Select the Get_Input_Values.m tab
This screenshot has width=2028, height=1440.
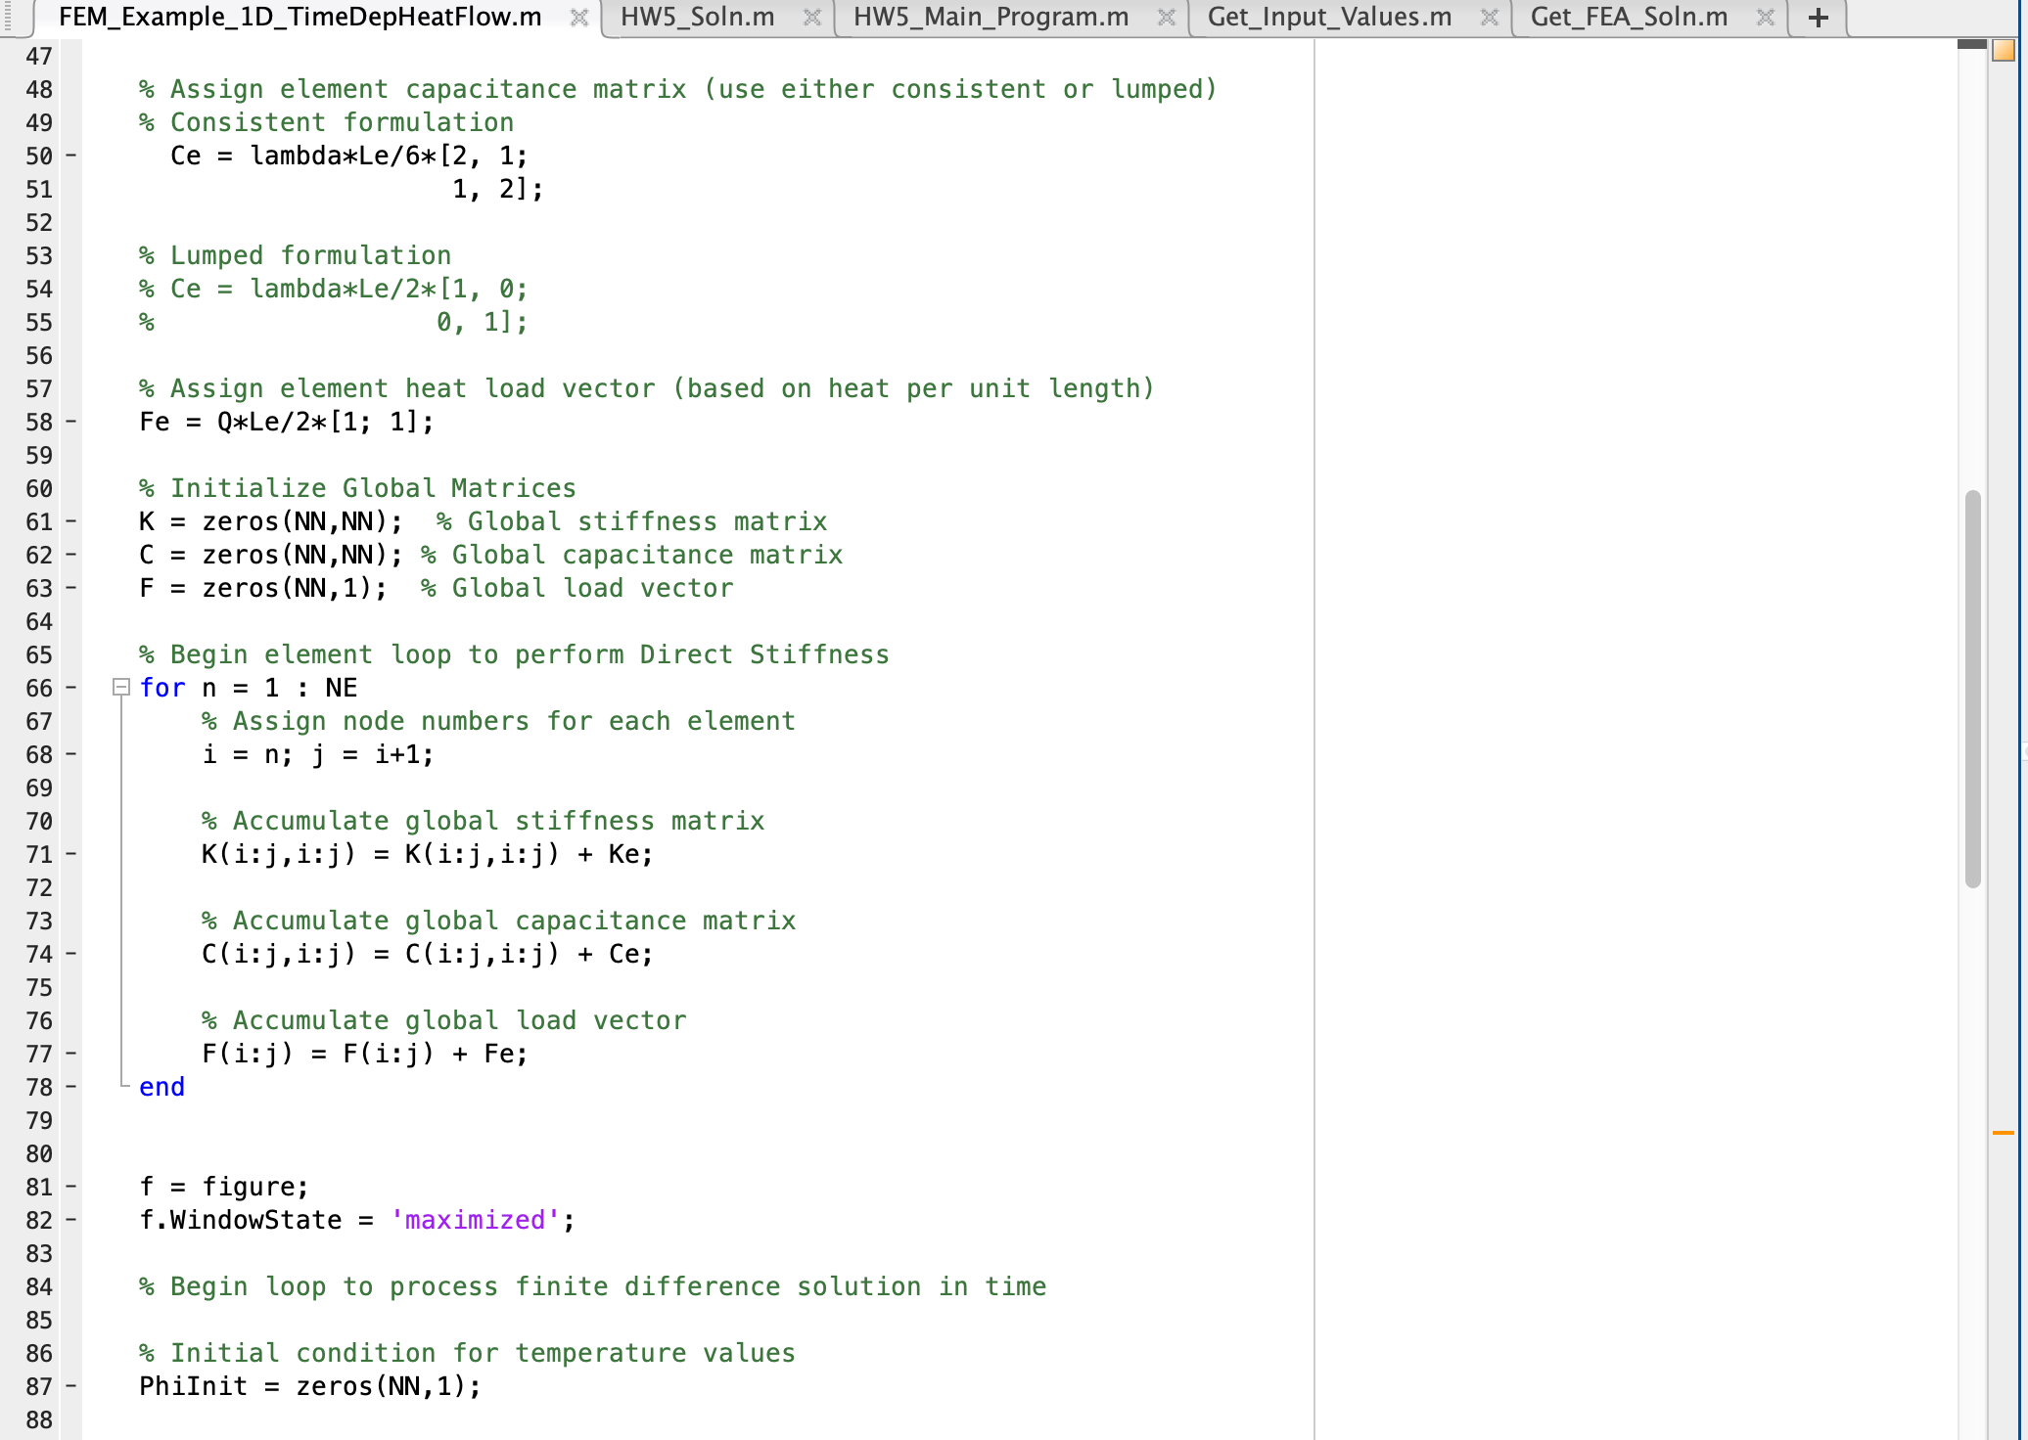(1329, 17)
